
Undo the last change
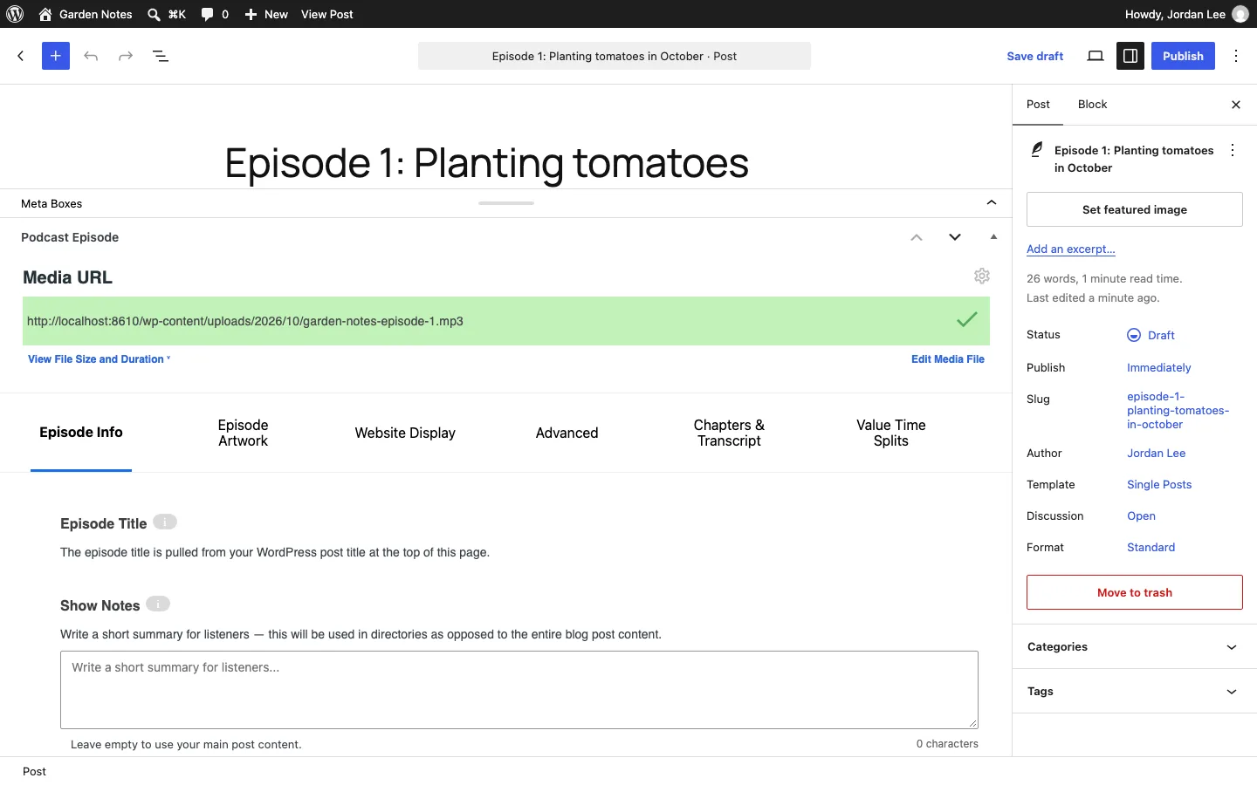[x=91, y=56]
